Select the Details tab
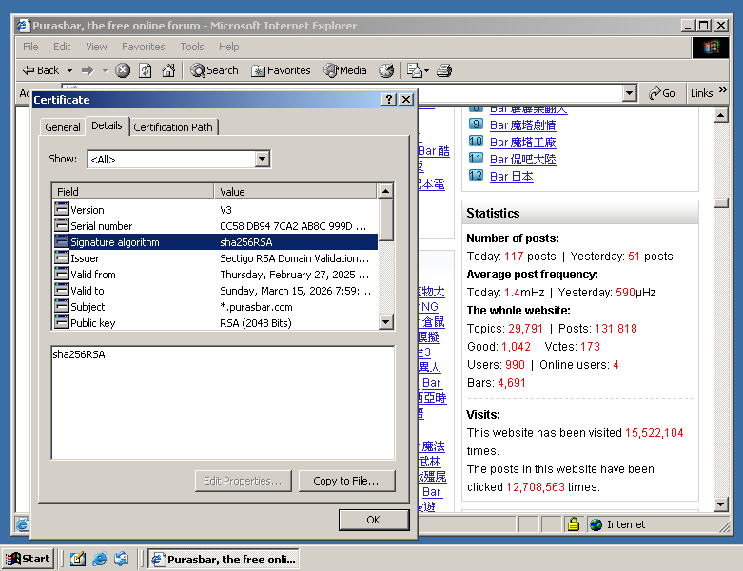743x571 pixels. (x=108, y=125)
